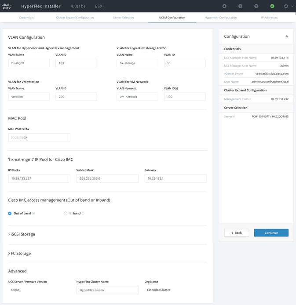Select the UCSM Configuration tab
296x305 pixels.
pyautogui.click(x=172, y=18)
